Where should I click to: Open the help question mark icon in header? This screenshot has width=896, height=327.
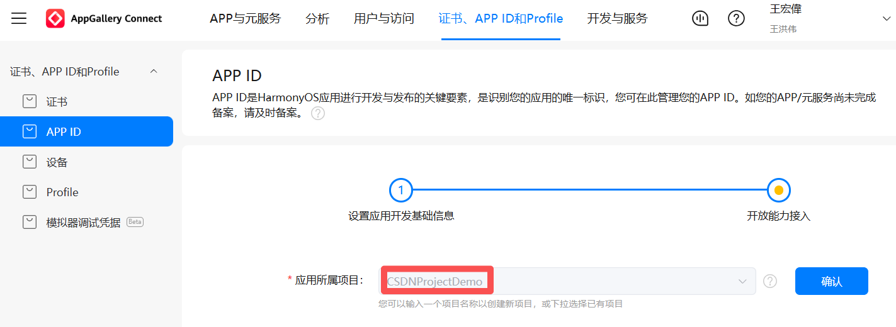(736, 18)
